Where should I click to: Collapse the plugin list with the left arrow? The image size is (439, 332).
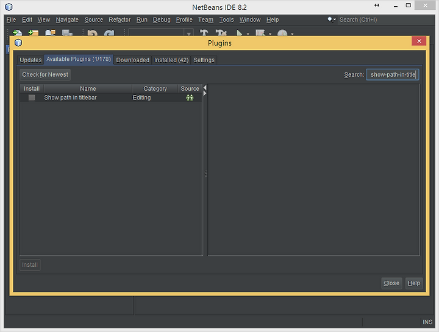click(205, 88)
